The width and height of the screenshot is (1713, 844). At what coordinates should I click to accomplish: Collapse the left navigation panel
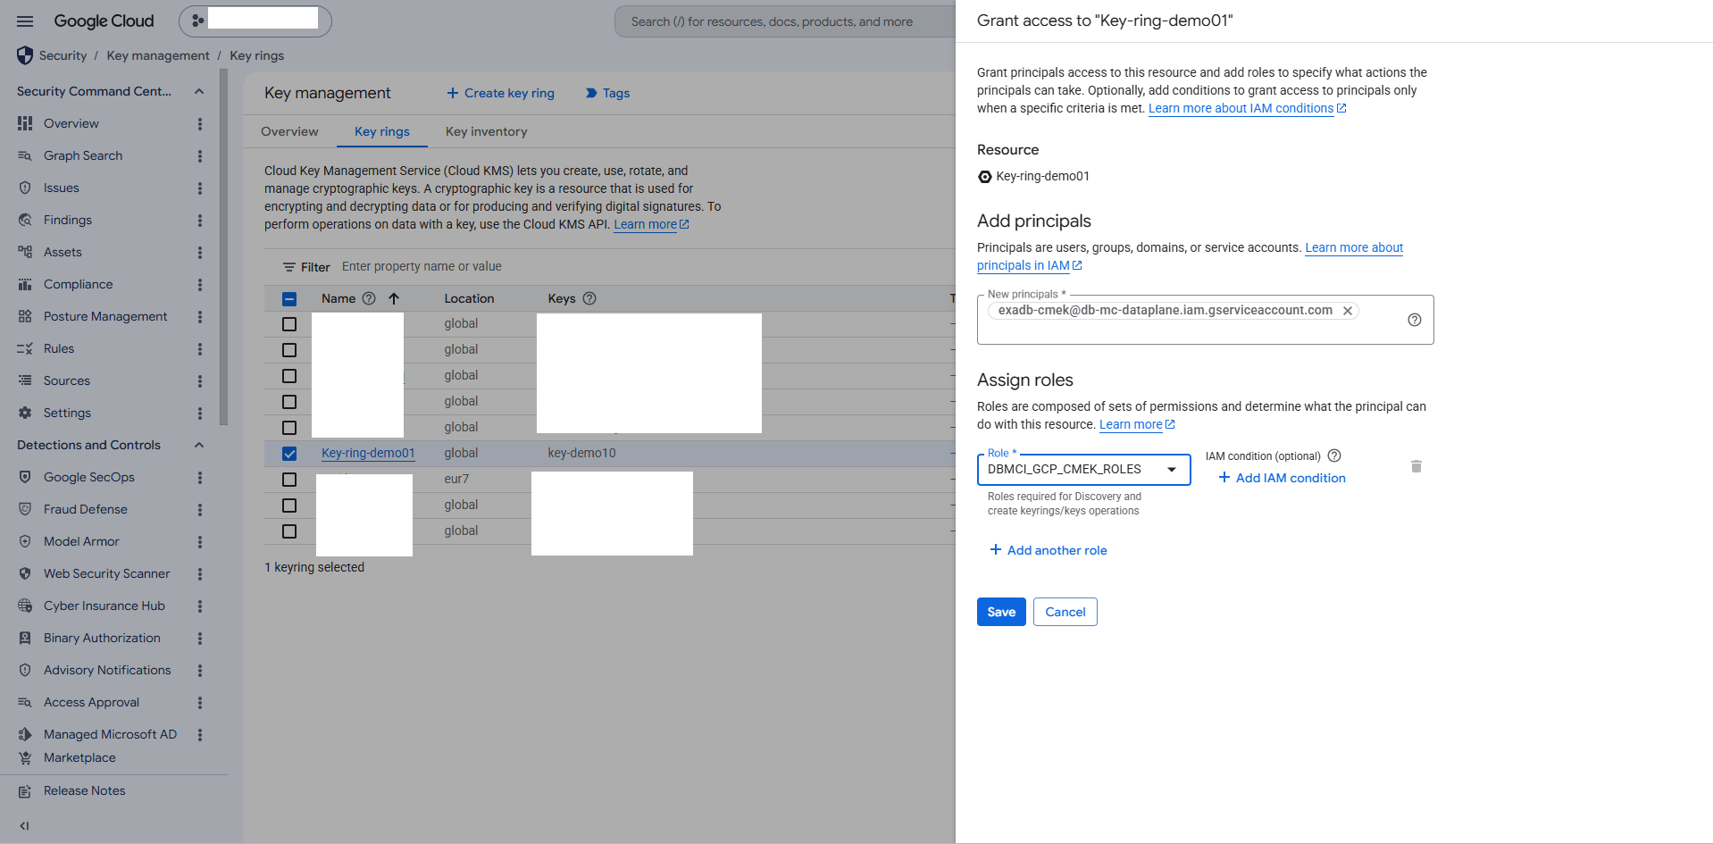pos(24,826)
